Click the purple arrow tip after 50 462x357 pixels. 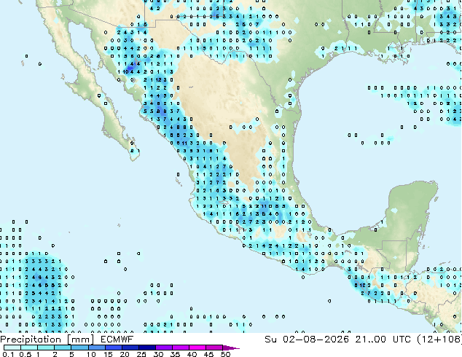coord(231,348)
